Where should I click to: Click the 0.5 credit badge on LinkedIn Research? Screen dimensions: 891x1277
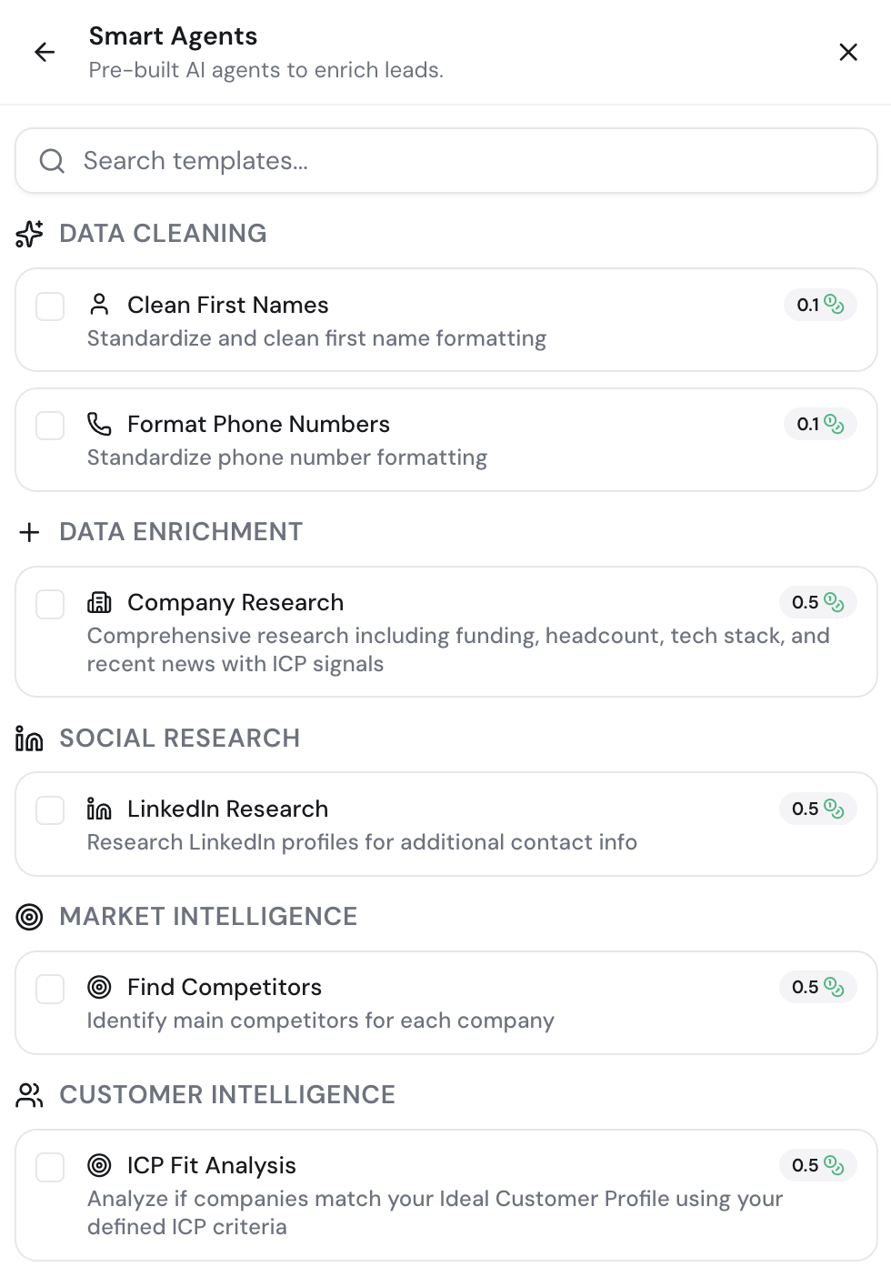818,809
